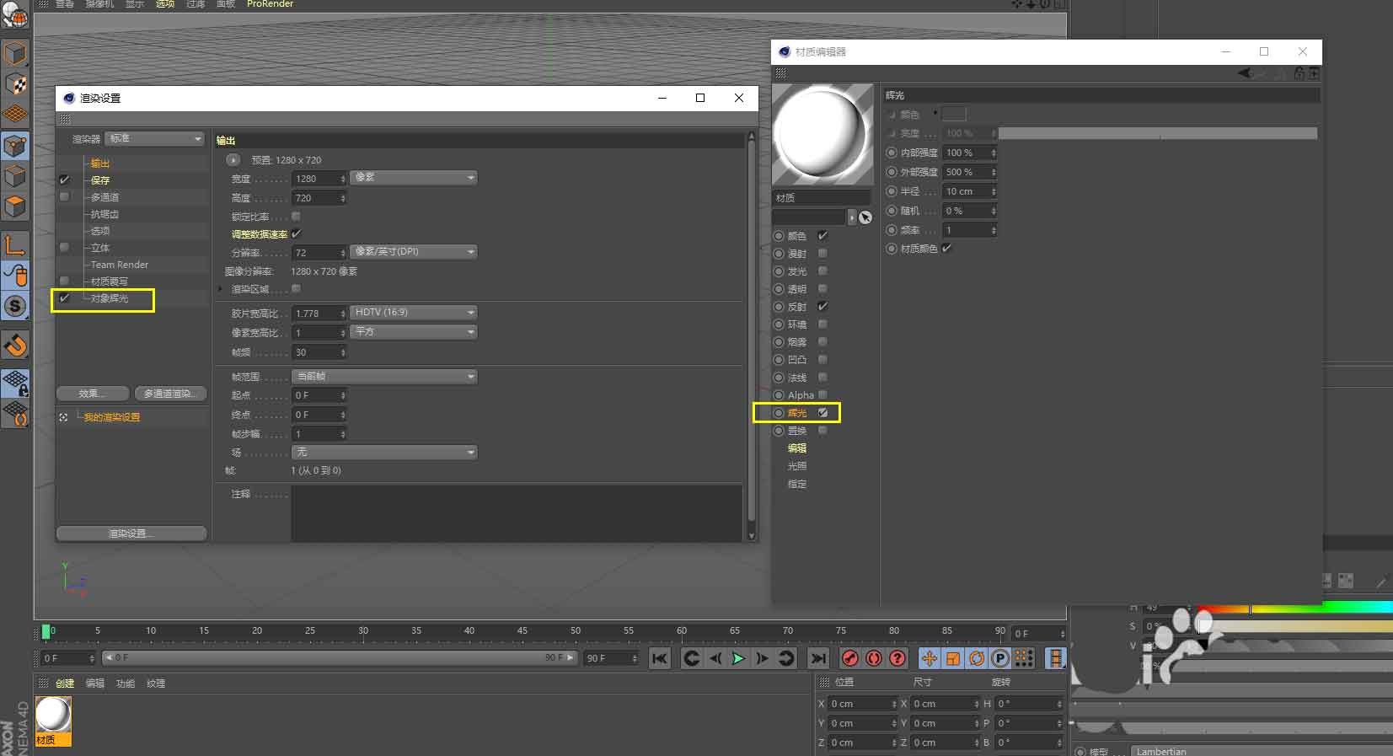Jump to the start of the animation

pyautogui.click(x=660, y=658)
